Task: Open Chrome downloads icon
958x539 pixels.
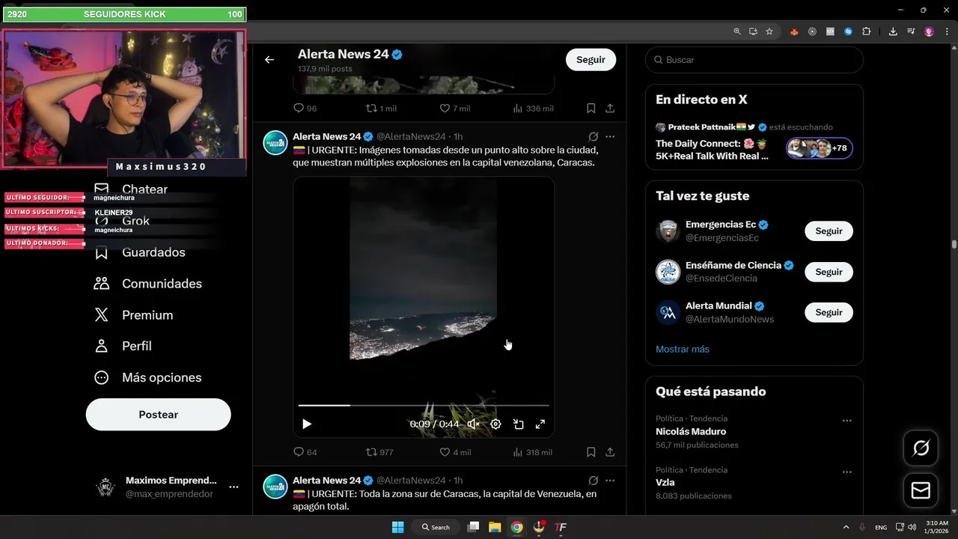Action: pyautogui.click(x=893, y=31)
